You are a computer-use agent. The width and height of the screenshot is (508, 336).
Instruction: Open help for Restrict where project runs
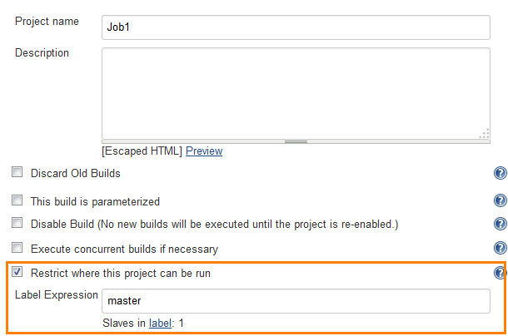click(501, 273)
